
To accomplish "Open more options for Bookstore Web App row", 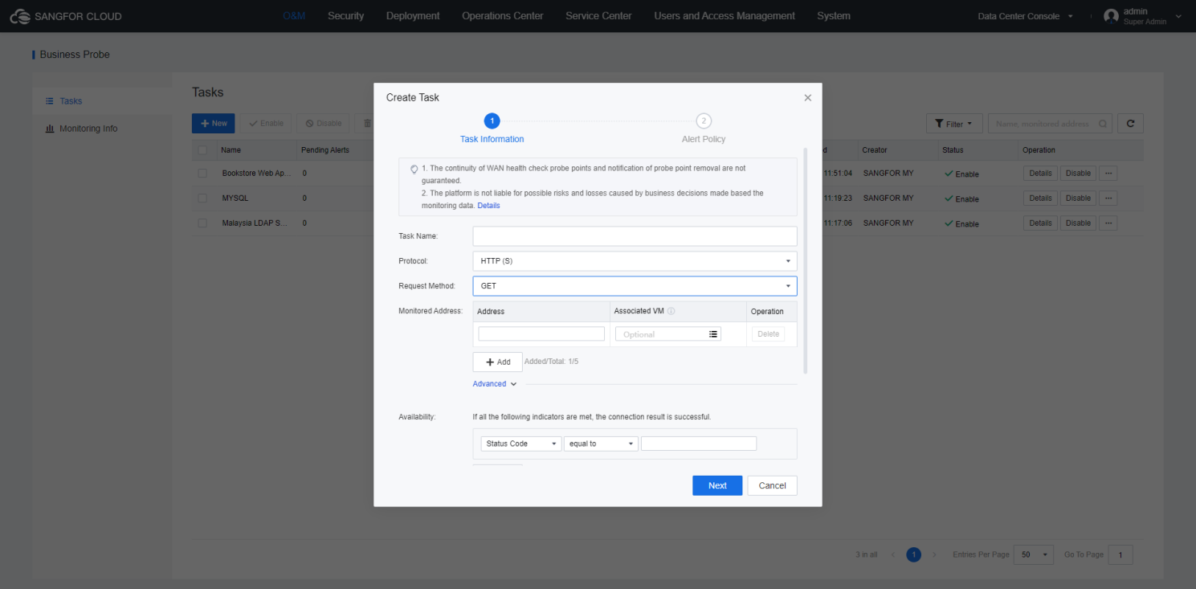I will [1108, 174].
